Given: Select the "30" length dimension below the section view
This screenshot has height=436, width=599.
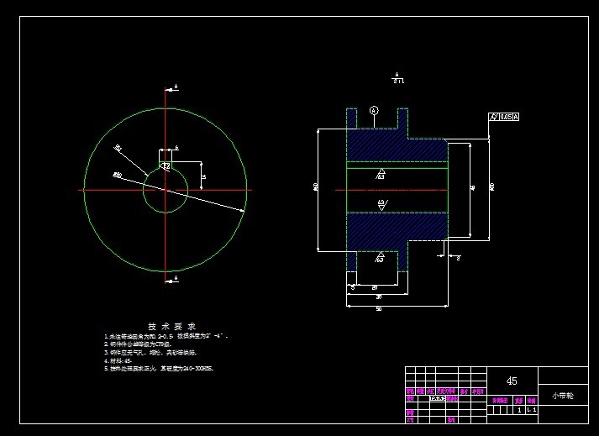Looking at the screenshot, I should tap(379, 297).
